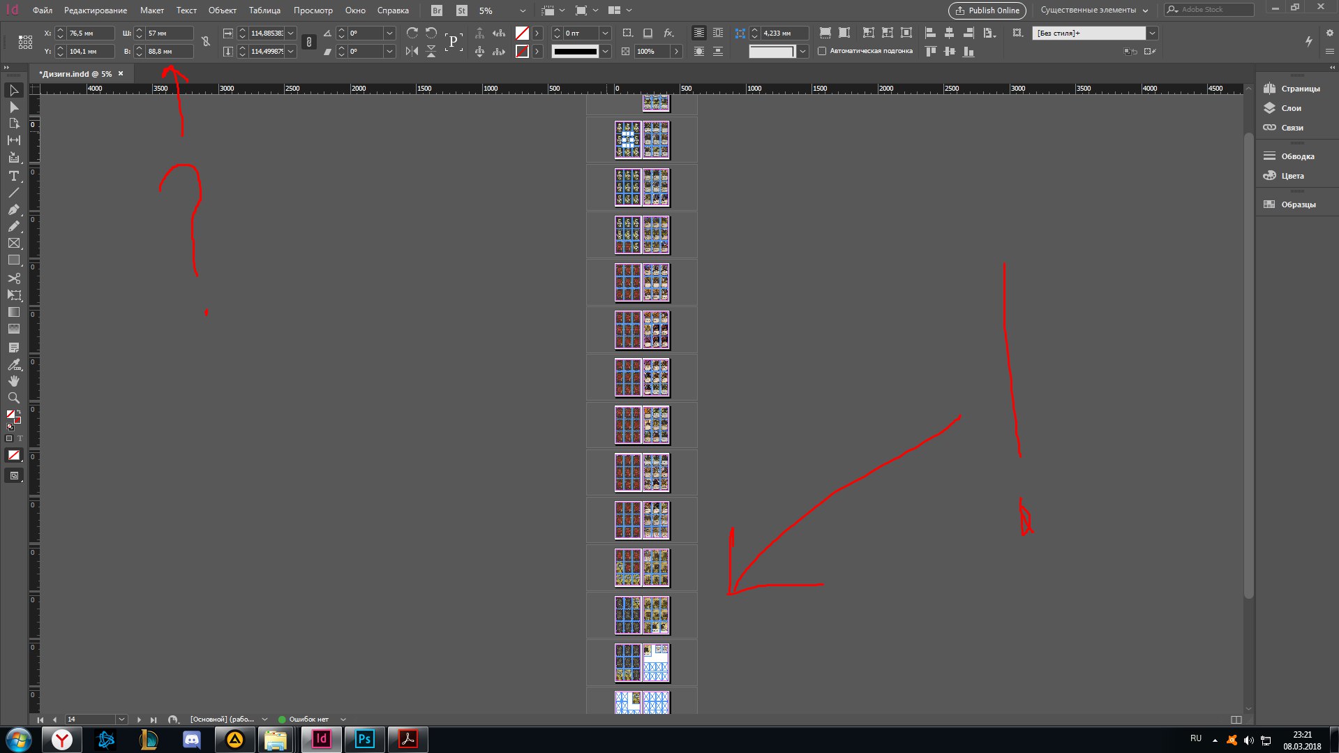Open the Просмотр menu
1339x753 pixels.
click(313, 10)
